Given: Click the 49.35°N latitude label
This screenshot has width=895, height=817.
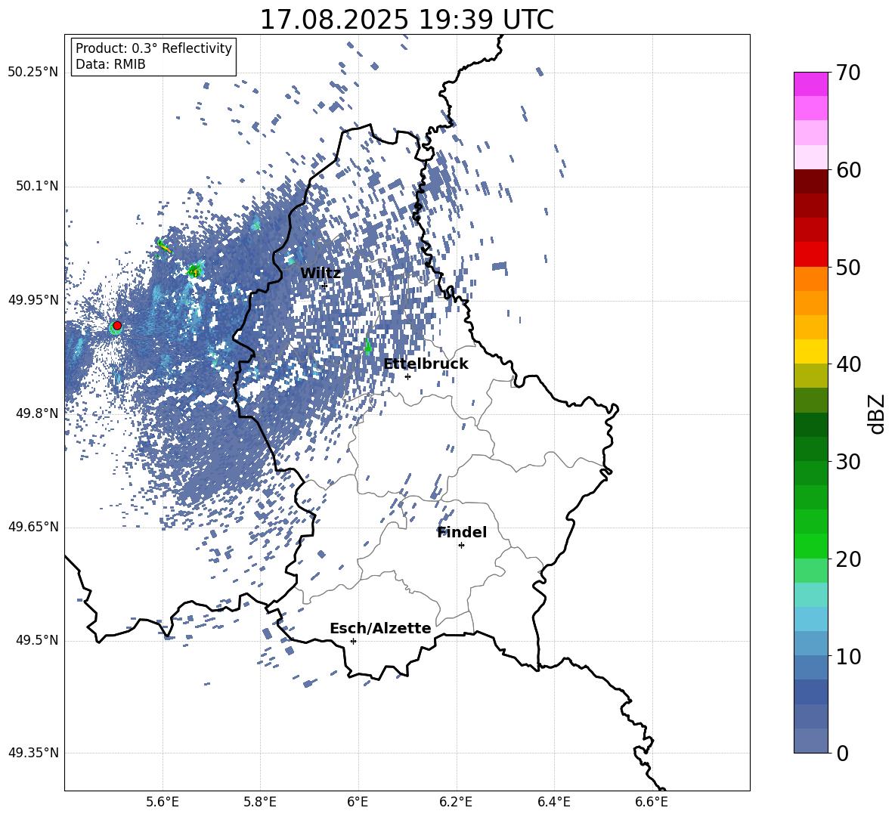Looking at the screenshot, I should [x=33, y=753].
